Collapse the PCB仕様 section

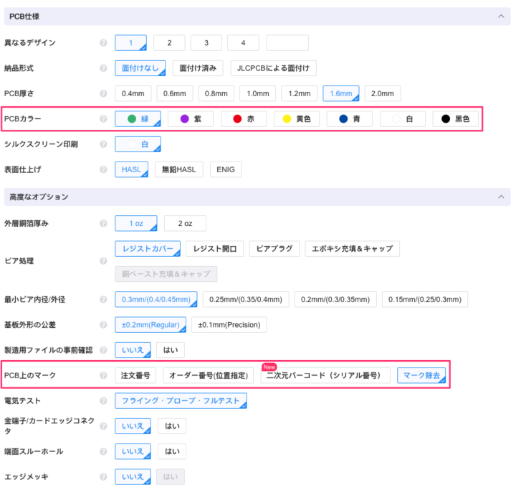498,17
